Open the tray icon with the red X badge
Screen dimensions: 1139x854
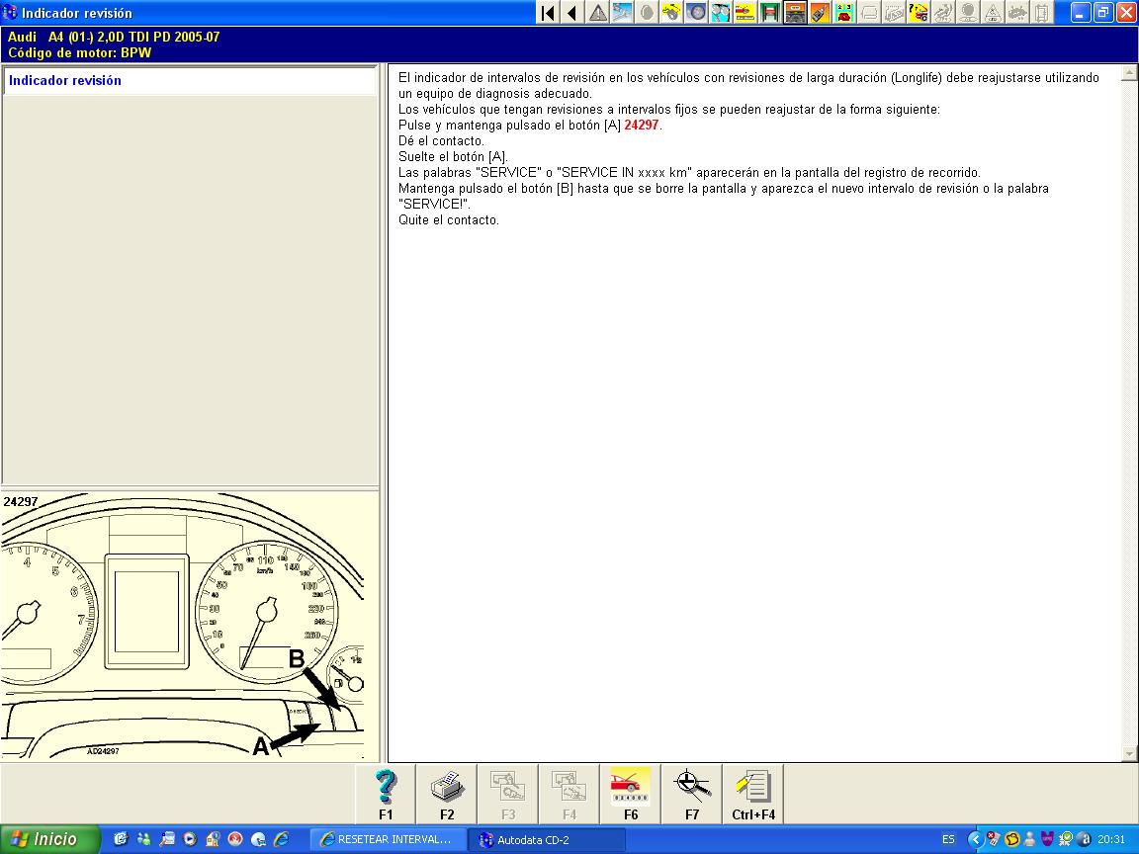(993, 839)
